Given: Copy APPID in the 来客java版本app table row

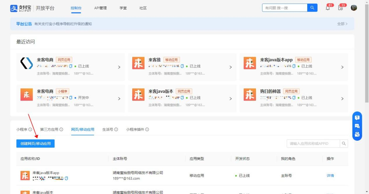Looking at the screenshot, I should (x=66, y=178).
